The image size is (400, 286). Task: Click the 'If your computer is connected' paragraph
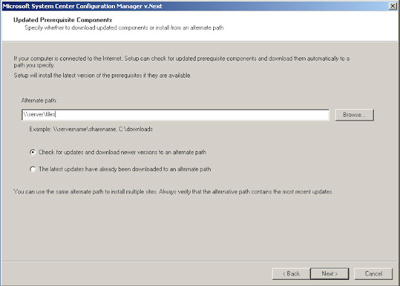tap(182, 62)
